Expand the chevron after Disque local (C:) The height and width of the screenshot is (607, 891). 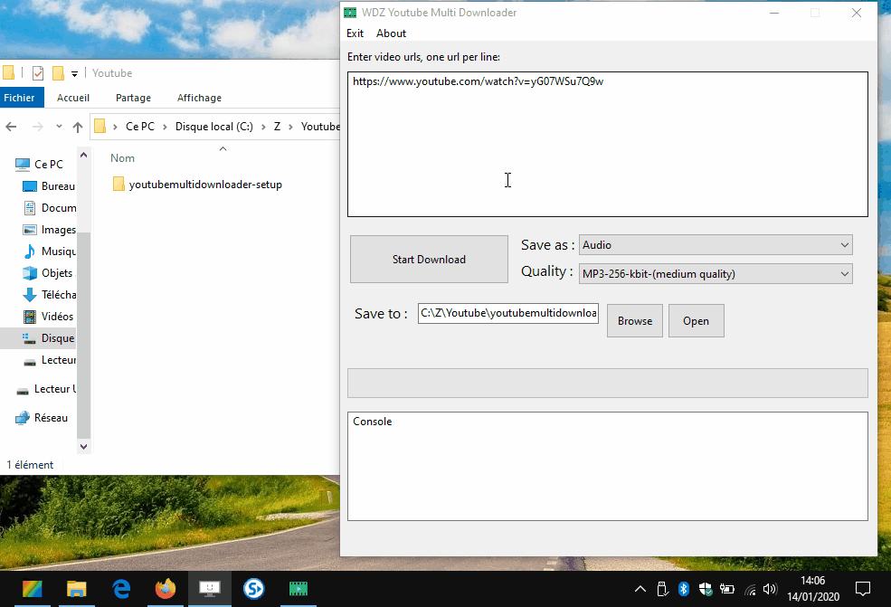[263, 127]
